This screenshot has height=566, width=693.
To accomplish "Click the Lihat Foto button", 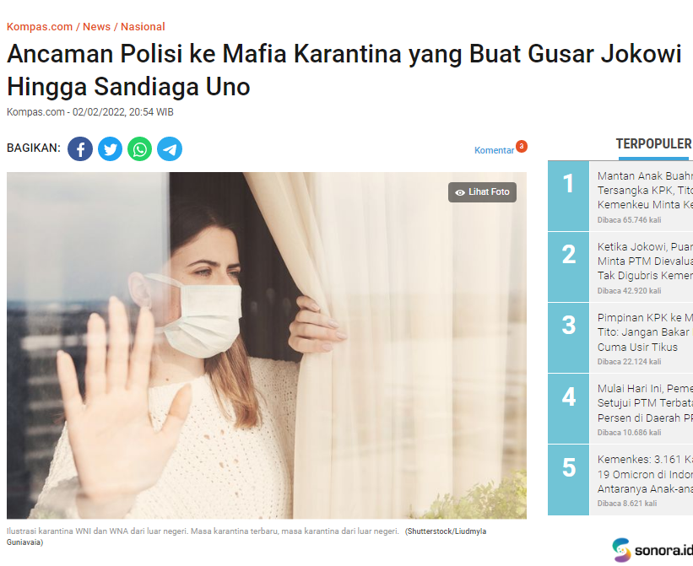I will tap(482, 192).
